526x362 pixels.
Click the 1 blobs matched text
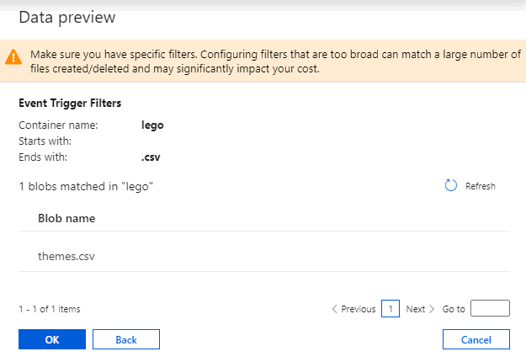point(86,185)
